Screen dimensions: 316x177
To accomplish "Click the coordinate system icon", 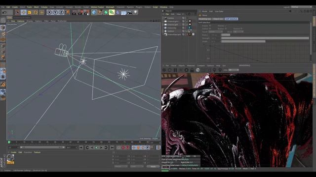I will (67, 12).
